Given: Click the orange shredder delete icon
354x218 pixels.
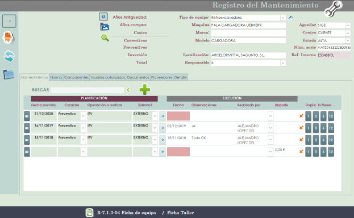Looking at the screenshot, I should 9,37.
